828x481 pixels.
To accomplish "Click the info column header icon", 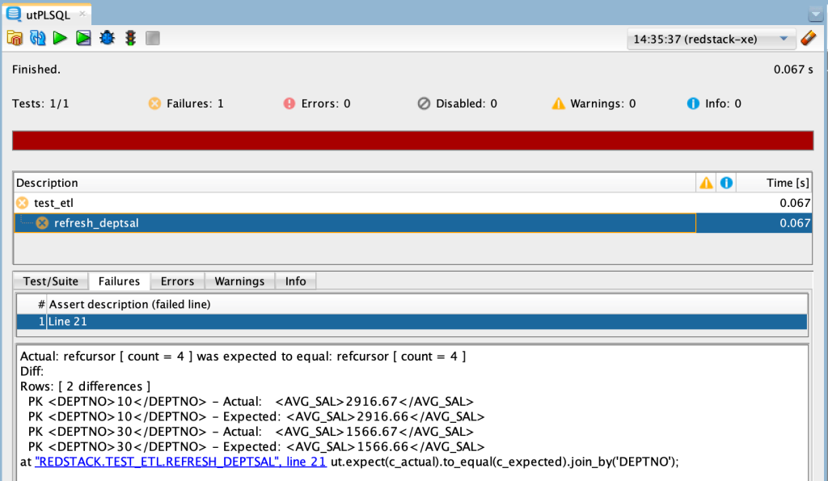I will click(x=726, y=182).
